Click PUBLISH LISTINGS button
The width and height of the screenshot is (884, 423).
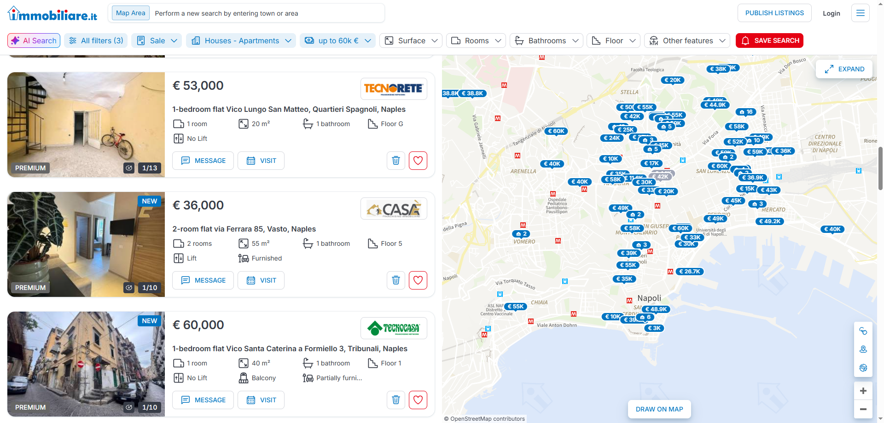[774, 13]
